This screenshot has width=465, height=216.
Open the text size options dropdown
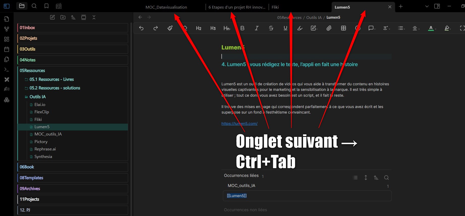click(x=386, y=28)
